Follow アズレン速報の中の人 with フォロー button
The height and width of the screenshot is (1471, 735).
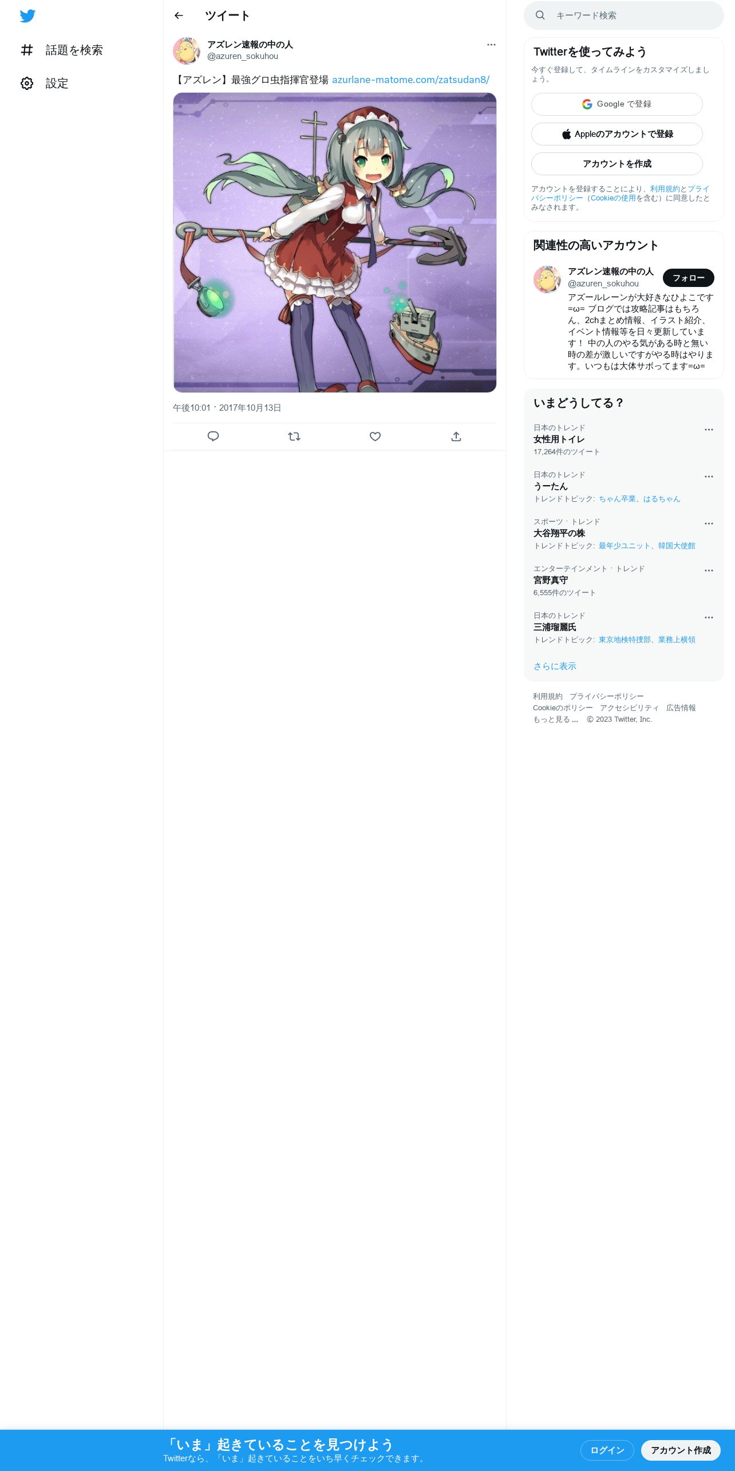(x=689, y=278)
